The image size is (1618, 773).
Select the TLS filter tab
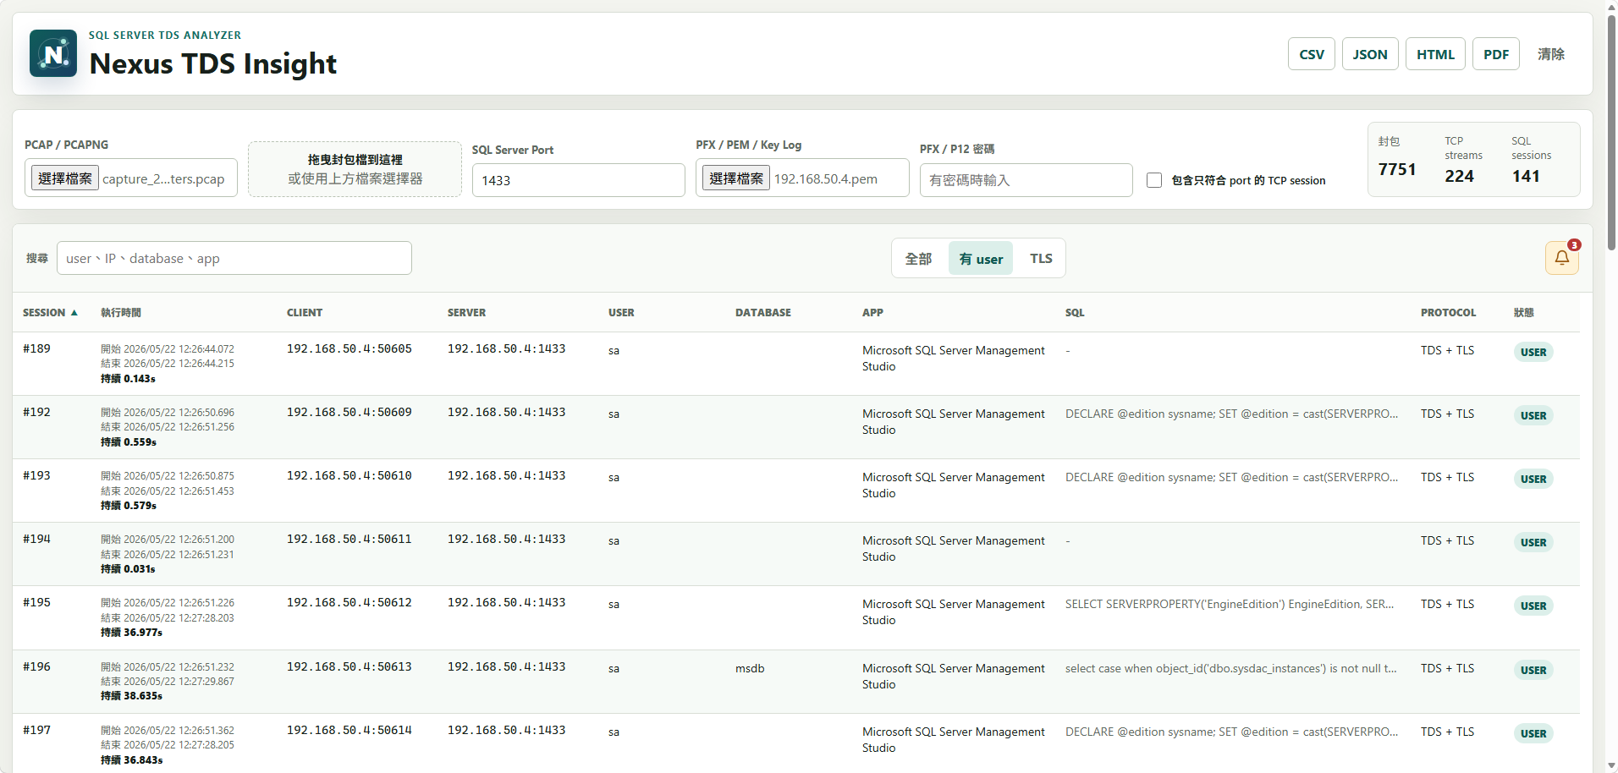point(1041,259)
